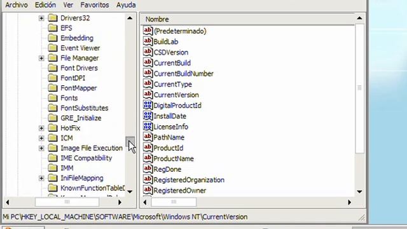Click the (Predeterminado) string value icon
Screen dimensions: 407x229
[148, 31]
